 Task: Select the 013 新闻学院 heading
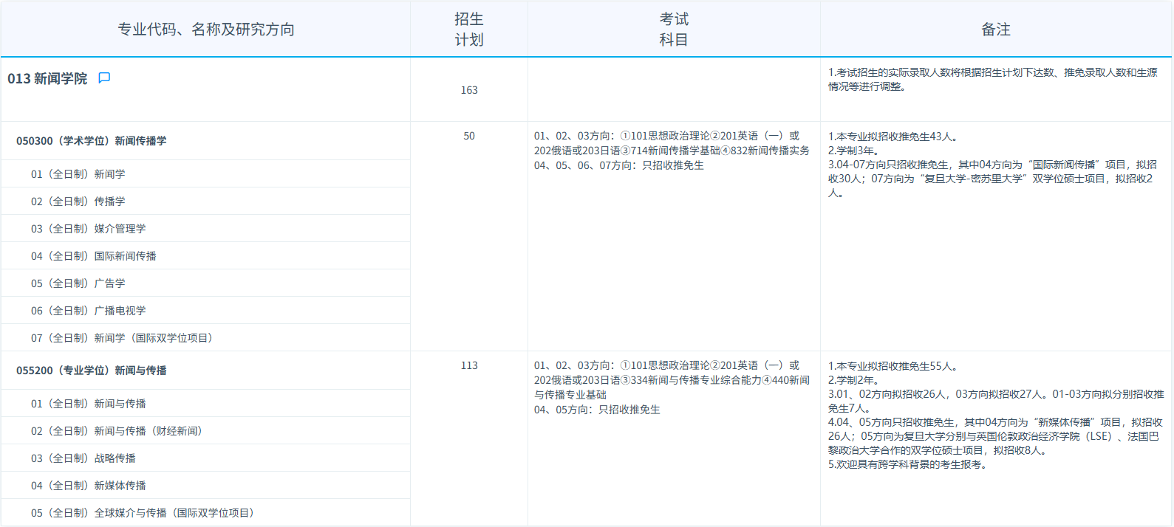coord(47,79)
